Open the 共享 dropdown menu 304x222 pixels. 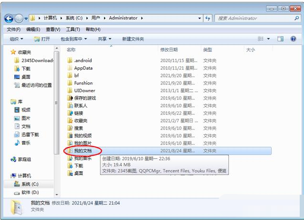click(104, 39)
